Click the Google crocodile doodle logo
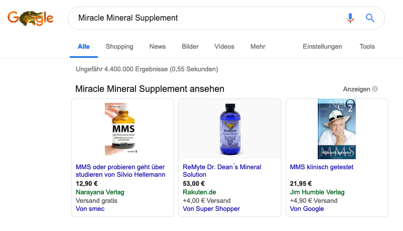Viewport: 403px width, 231px height. pyautogui.click(x=30, y=18)
